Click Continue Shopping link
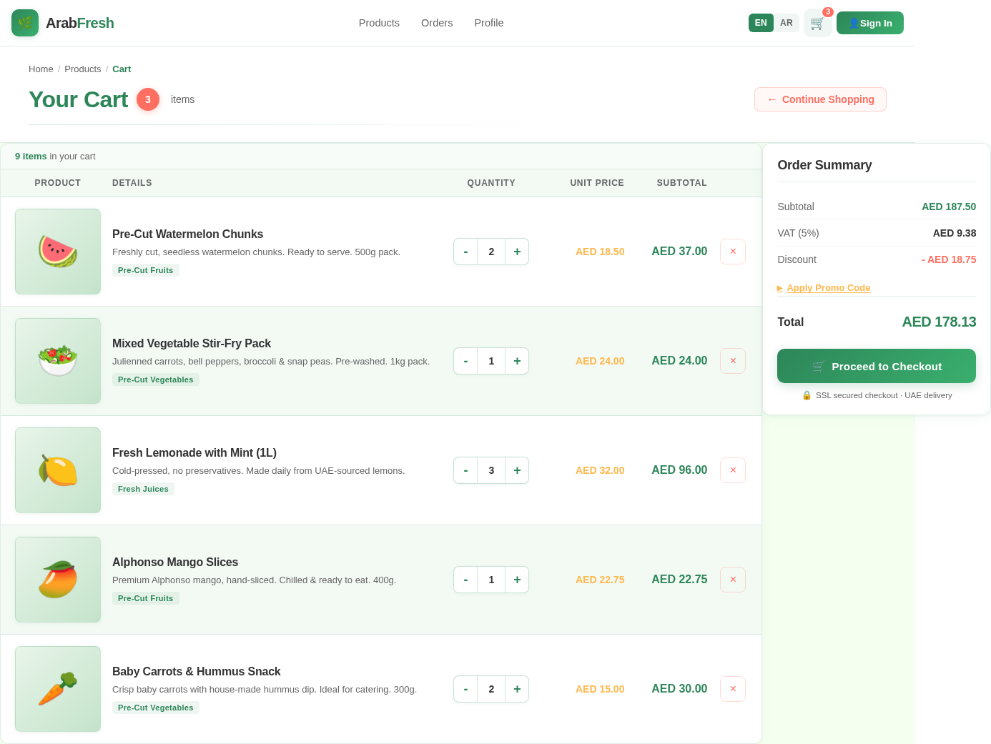The height and width of the screenshot is (744, 991). (820, 99)
